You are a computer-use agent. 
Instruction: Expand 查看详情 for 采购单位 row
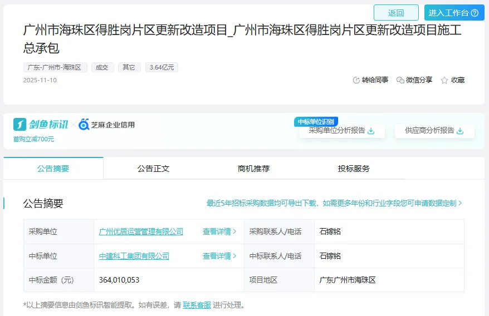[219, 231]
